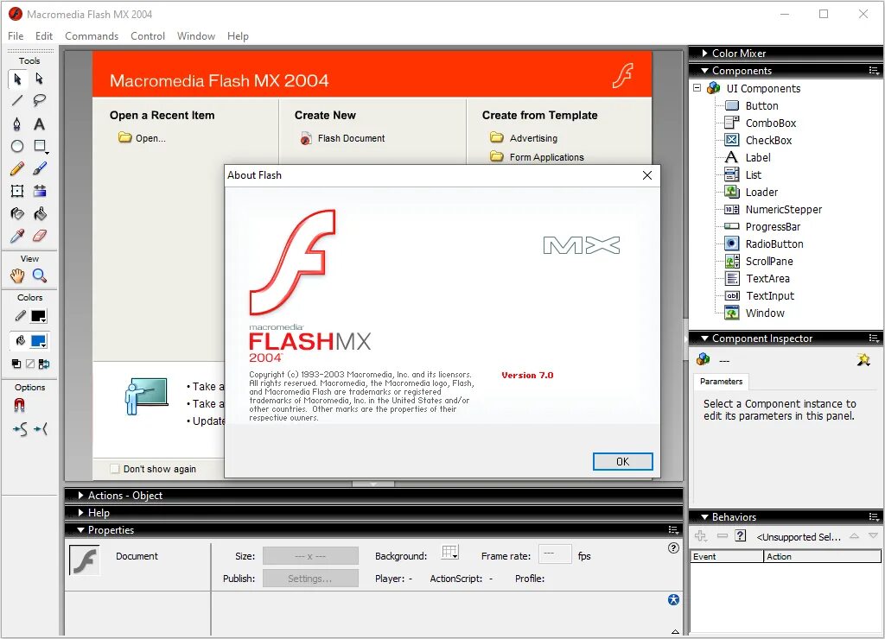Open the Commands menu

click(92, 36)
